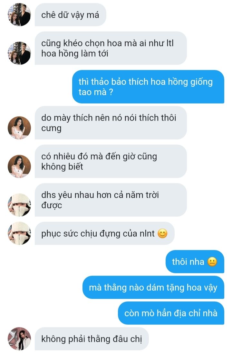Open avatar next to 'phục sức chịu đựng'
The height and width of the screenshot is (353, 232).
point(19,233)
